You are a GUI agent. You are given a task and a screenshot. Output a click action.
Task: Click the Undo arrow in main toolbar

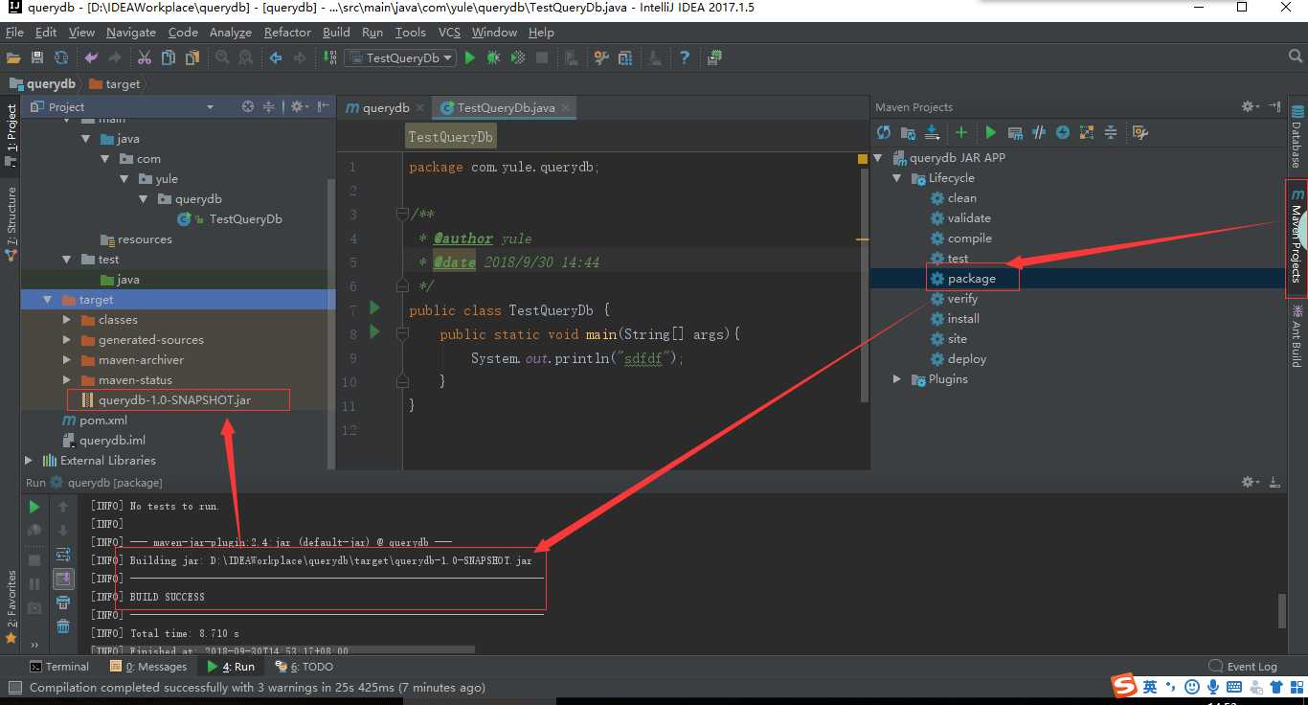click(x=91, y=57)
